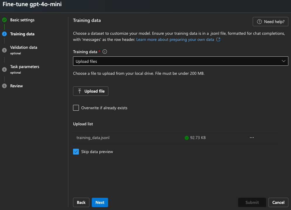
Task: Open Learn more about preparing your own data link
Action: tap(175, 39)
